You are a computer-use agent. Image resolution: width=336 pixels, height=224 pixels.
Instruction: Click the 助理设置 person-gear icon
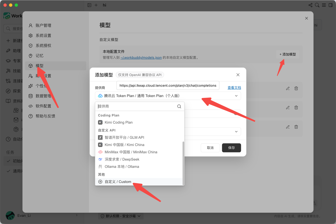click(x=31, y=76)
